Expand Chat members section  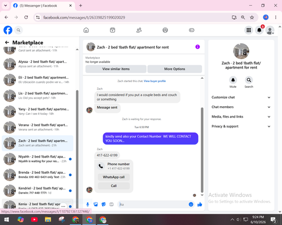(241, 107)
